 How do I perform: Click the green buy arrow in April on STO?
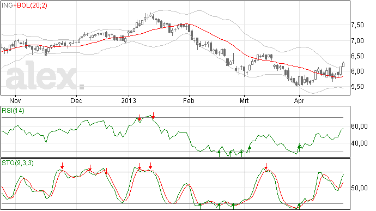pos(299,206)
